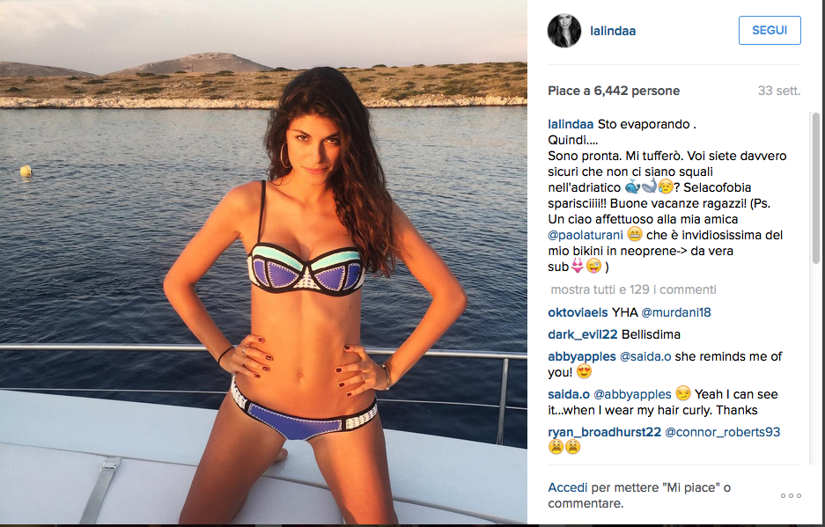Open the lalindaa username at top
The width and height of the screenshot is (825, 527).
613,31
